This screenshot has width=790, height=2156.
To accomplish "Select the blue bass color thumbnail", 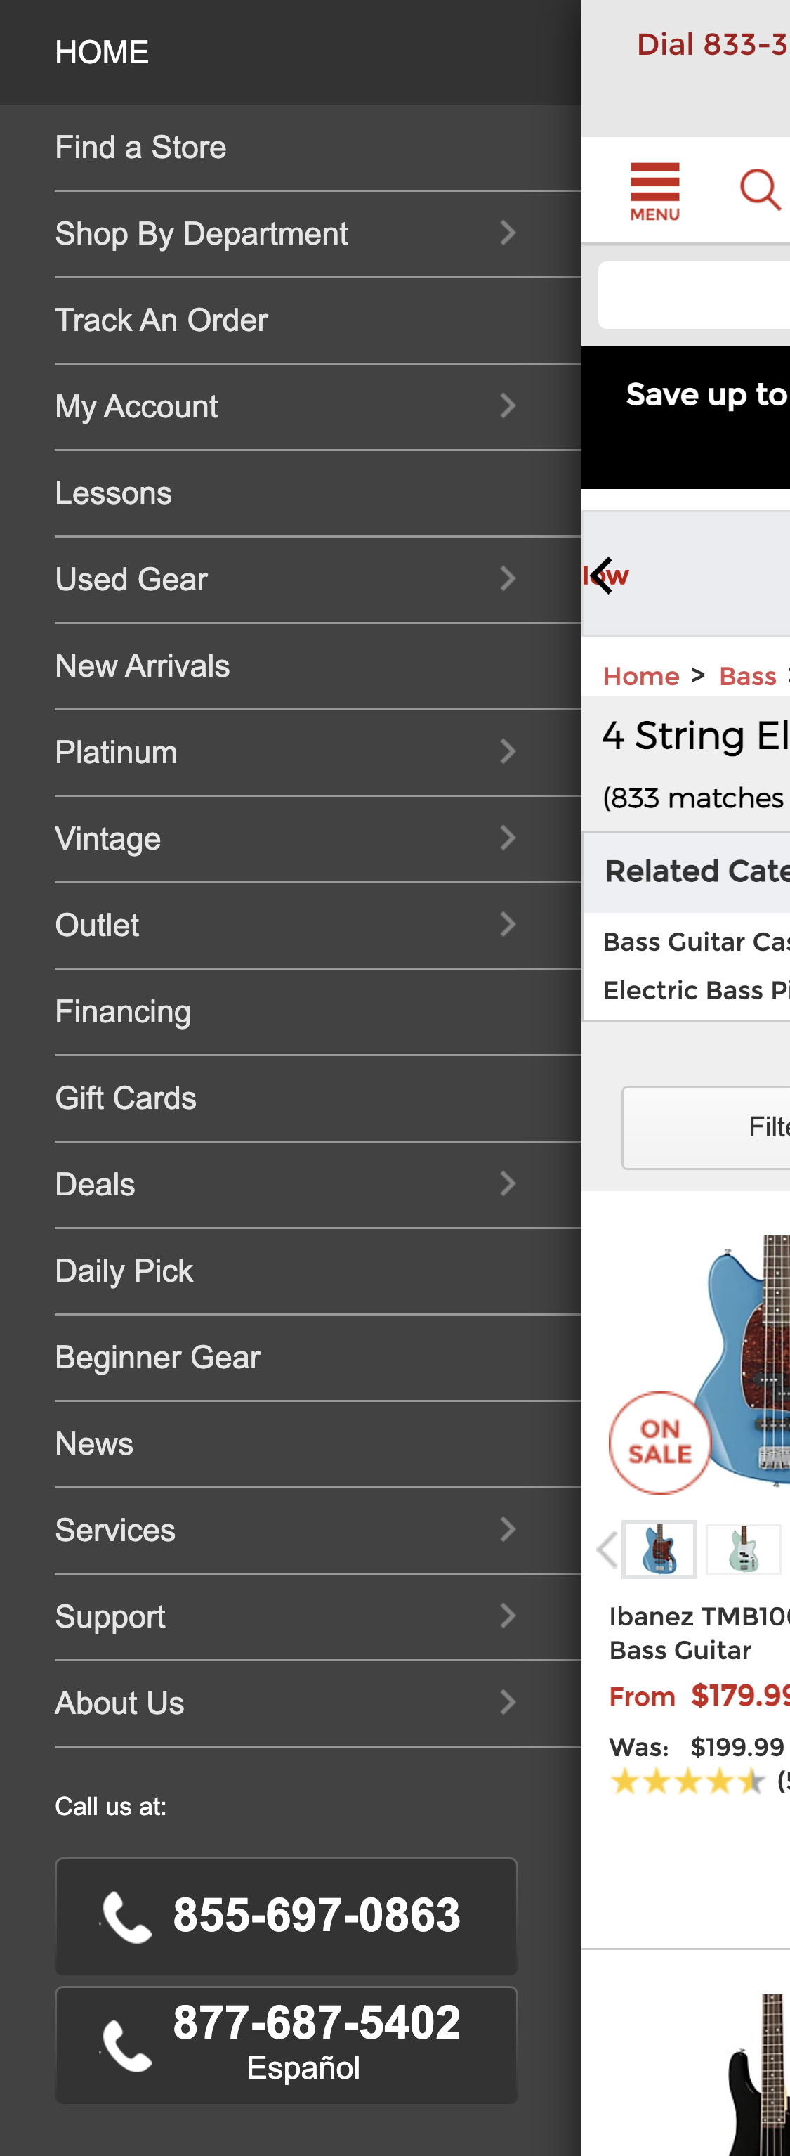I will point(659,1550).
